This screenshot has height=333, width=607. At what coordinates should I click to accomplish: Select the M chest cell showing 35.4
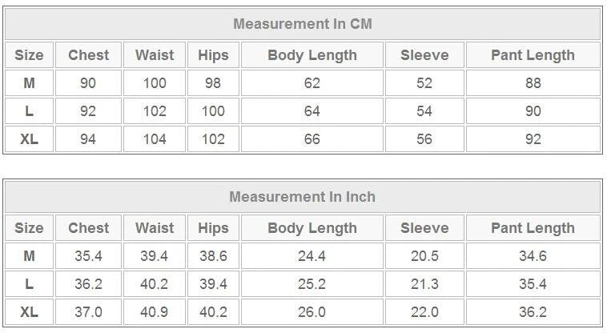click(x=88, y=256)
